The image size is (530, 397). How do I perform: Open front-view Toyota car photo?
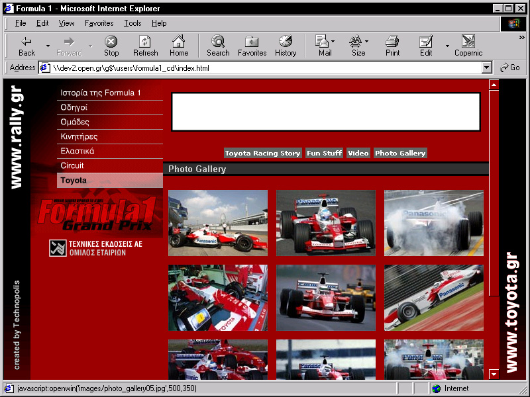click(326, 223)
